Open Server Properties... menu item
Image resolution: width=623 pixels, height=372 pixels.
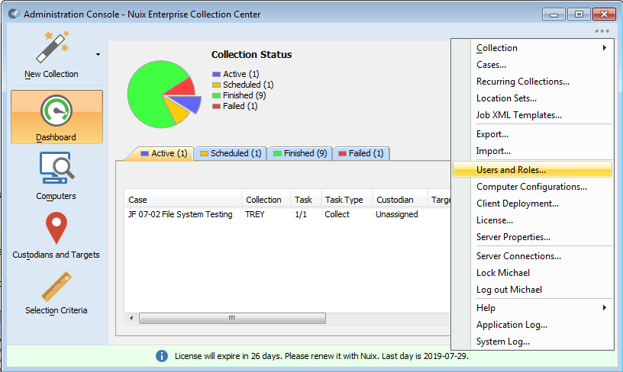point(533,237)
